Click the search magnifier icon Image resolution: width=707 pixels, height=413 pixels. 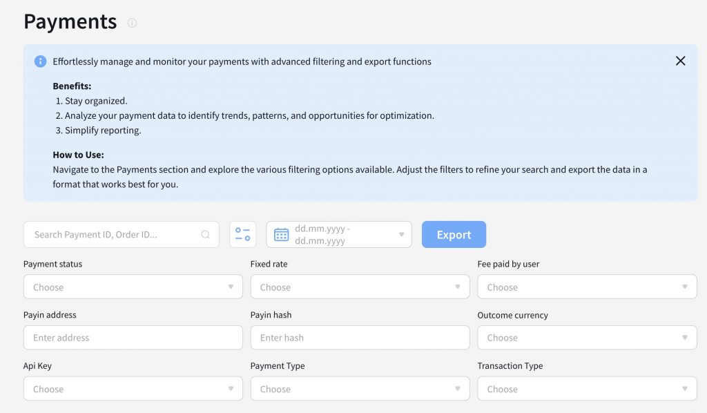point(205,235)
